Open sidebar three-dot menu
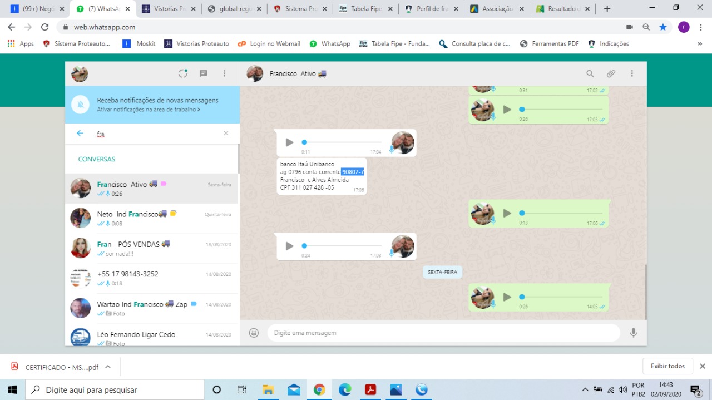Screen dimensions: 712x400 tap(225, 73)
